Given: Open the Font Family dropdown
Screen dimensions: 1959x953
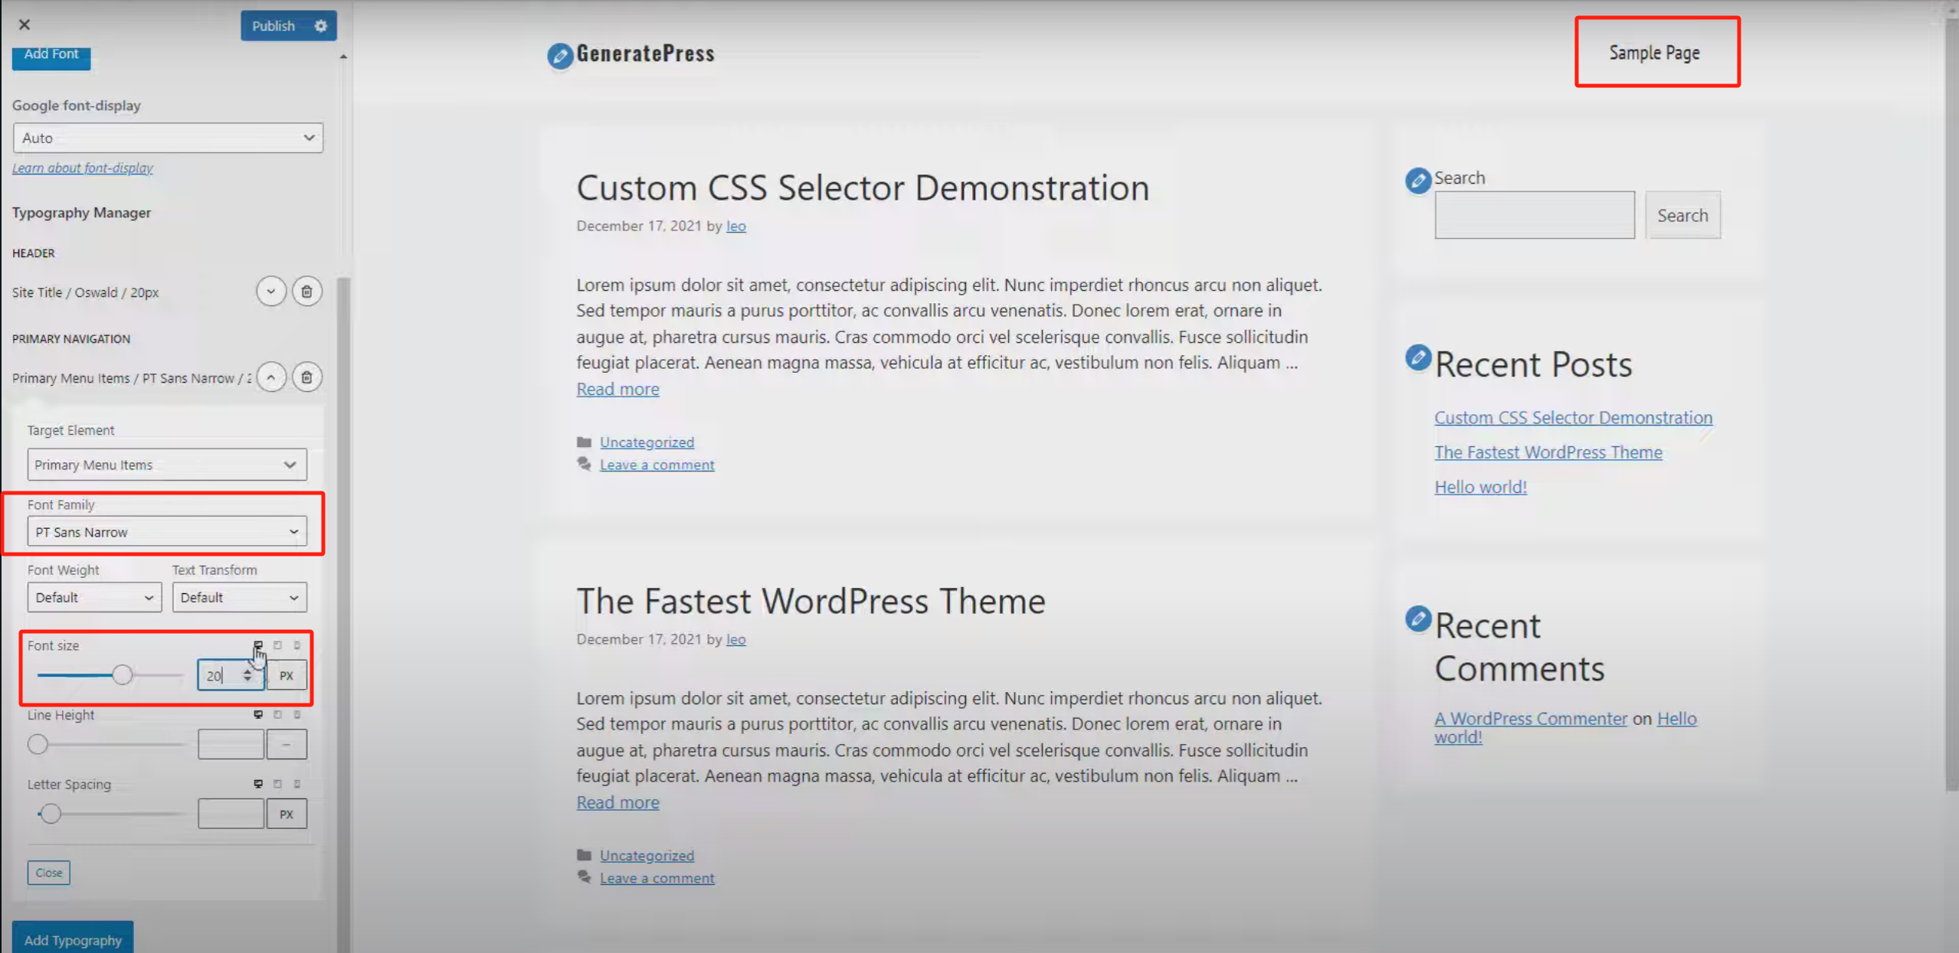Looking at the screenshot, I should (166, 531).
